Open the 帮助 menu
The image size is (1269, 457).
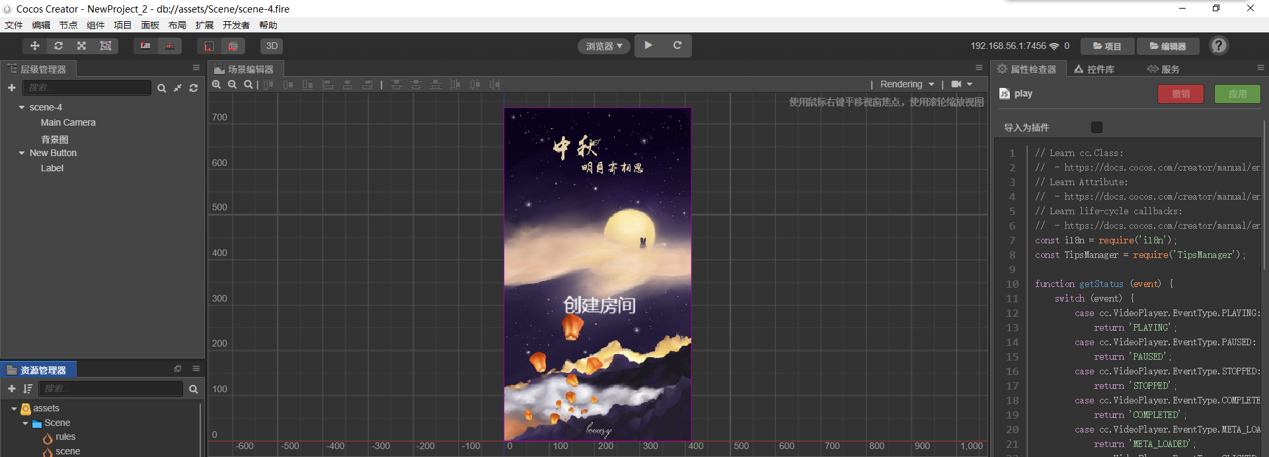(x=268, y=25)
